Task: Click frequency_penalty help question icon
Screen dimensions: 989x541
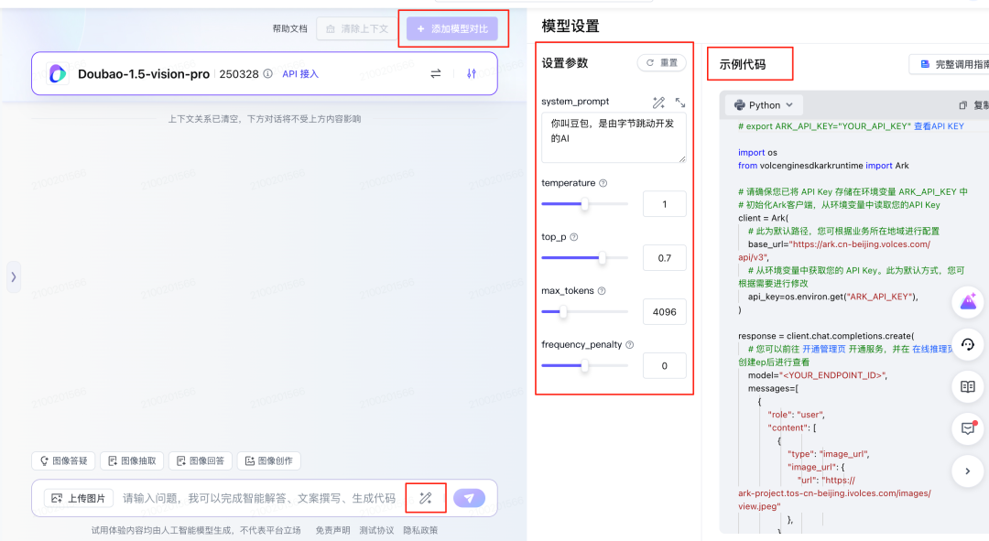Action: click(629, 345)
